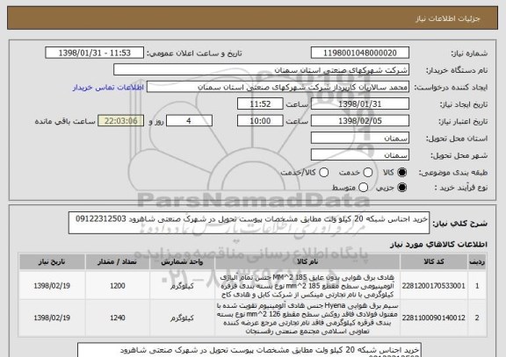This screenshot has height=357, width=506.
Task: Click the section heading اطلاعات کالاهای مورد نیاز
Action: (439, 245)
